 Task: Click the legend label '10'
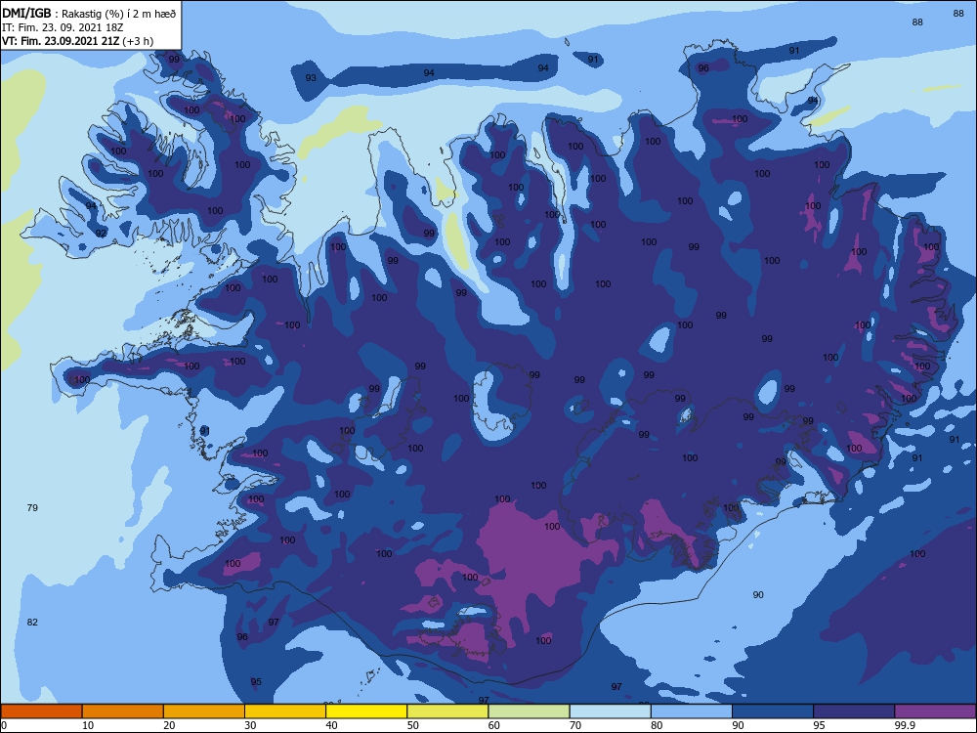(88, 725)
